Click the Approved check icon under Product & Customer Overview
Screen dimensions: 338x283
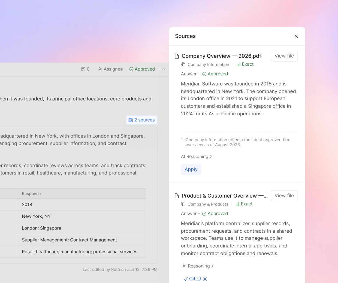[x=204, y=214]
